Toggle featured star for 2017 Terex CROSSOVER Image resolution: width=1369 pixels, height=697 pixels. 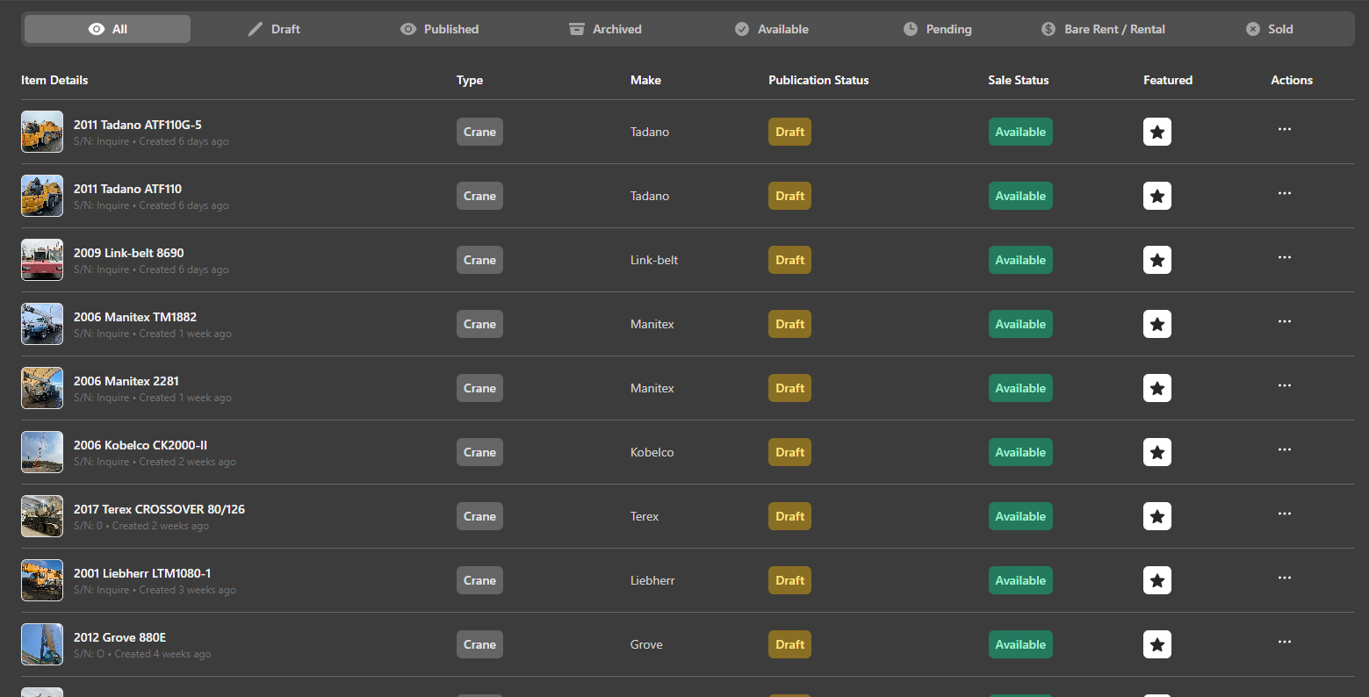[1156, 516]
